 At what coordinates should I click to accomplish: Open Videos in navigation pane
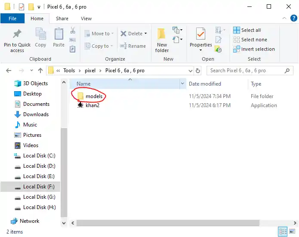point(26,145)
